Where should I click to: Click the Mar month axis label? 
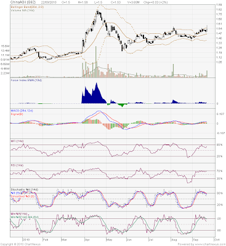pos(64,239)
